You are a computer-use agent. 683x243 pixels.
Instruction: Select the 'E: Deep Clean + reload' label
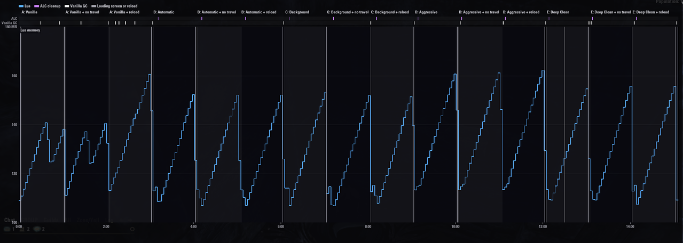pyautogui.click(x=651, y=12)
